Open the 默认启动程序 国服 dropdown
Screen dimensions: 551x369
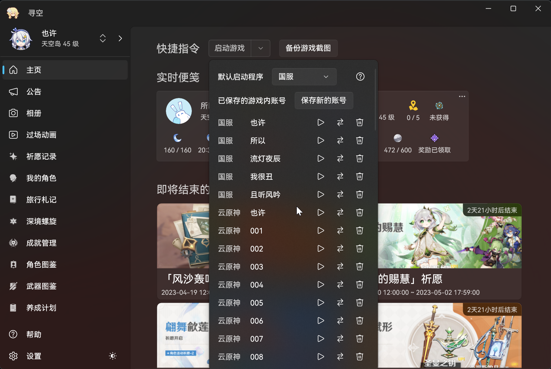pyautogui.click(x=304, y=77)
